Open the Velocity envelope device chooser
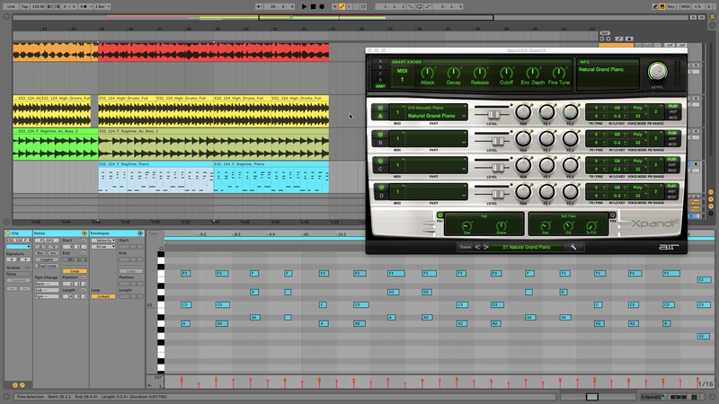The image size is (719, 404). (103, 241)
